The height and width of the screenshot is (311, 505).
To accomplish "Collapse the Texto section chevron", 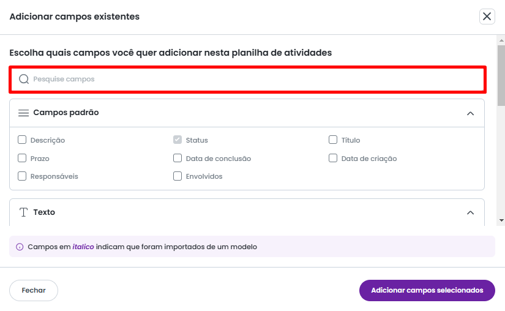I will (x=470, y=212).
